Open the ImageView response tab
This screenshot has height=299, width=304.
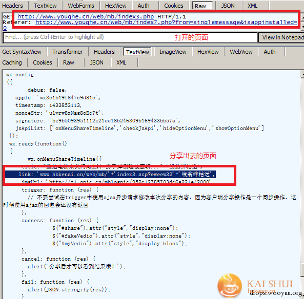coord(173,52)
